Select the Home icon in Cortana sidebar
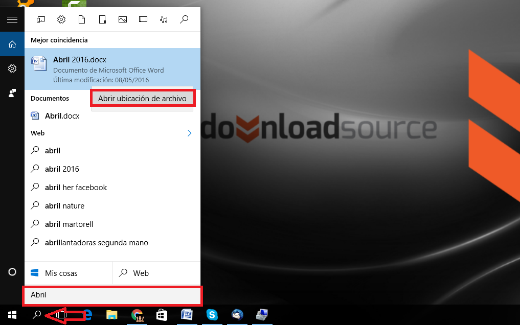The height and width of the screenshot is (325, 520). pyautogui.click(x=12, y=44)
